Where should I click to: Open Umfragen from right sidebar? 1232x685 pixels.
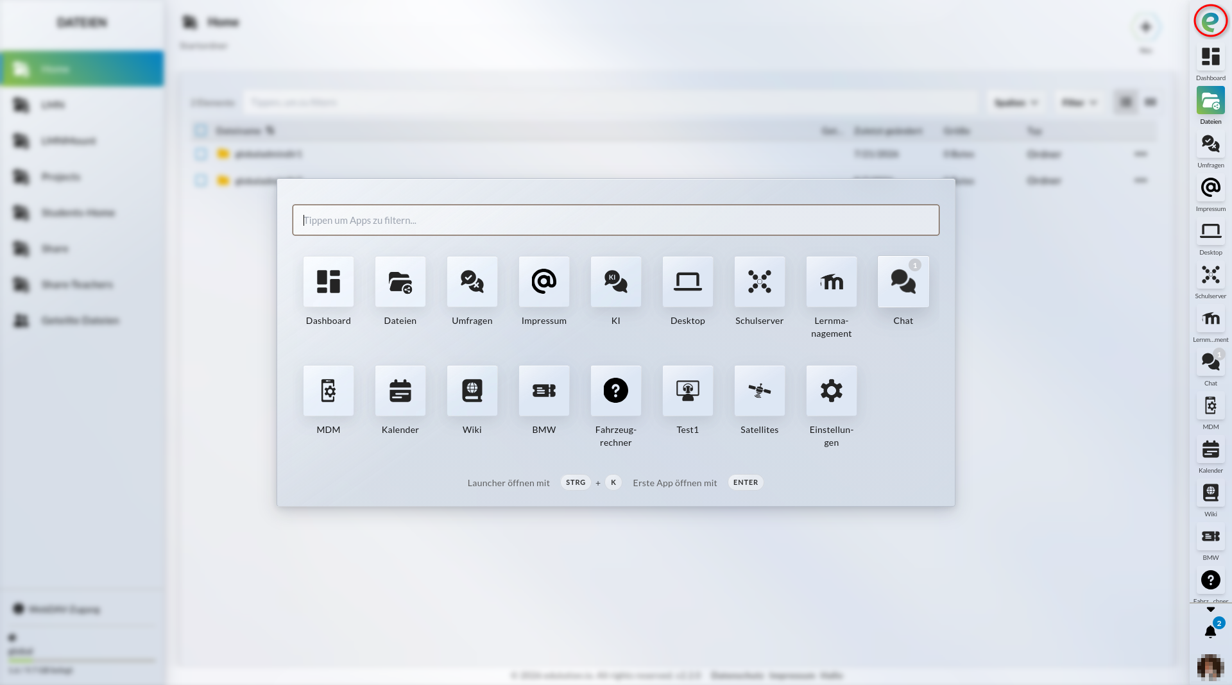tap(1210, 144)
